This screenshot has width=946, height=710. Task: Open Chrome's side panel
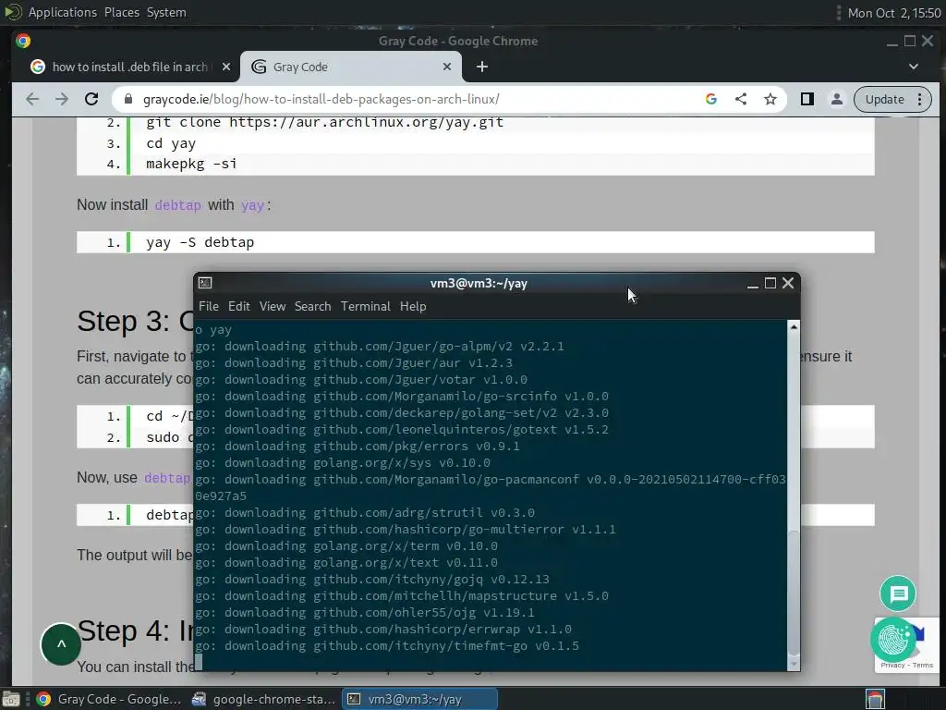(807, 99)
